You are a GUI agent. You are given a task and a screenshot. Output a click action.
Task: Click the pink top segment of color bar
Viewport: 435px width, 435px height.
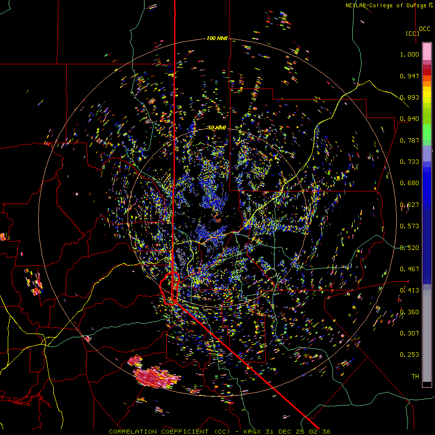(x=427, y=52)
